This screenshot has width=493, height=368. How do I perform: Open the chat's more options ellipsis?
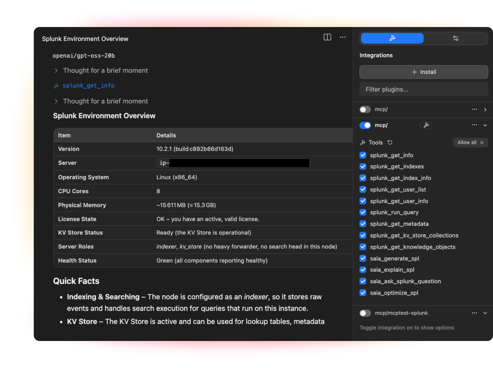(343, 37)
